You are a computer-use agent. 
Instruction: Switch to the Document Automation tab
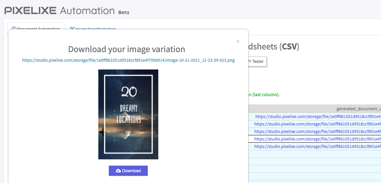(x=38, y=29)
